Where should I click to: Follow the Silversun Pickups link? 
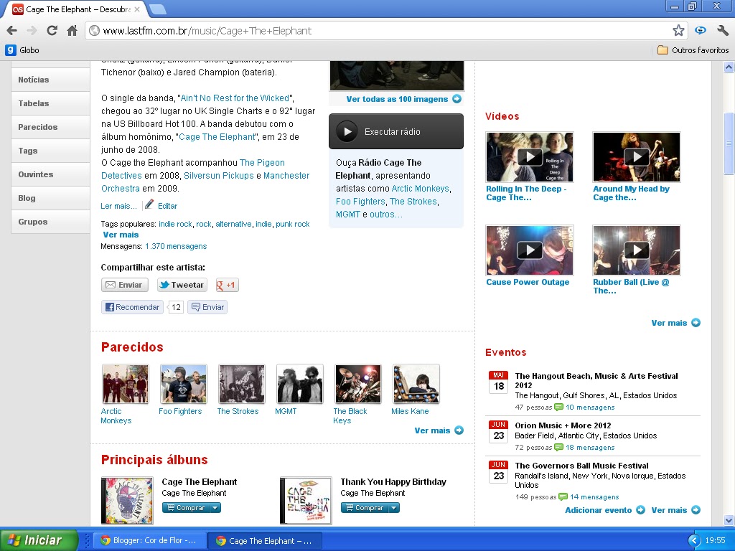218,176
